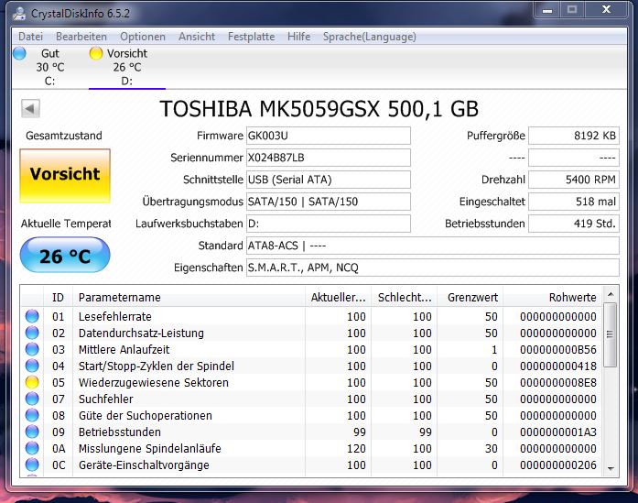Click blue orb for row ID 09
The width and height of the screenshot is (638, 503).
[32, 432]
